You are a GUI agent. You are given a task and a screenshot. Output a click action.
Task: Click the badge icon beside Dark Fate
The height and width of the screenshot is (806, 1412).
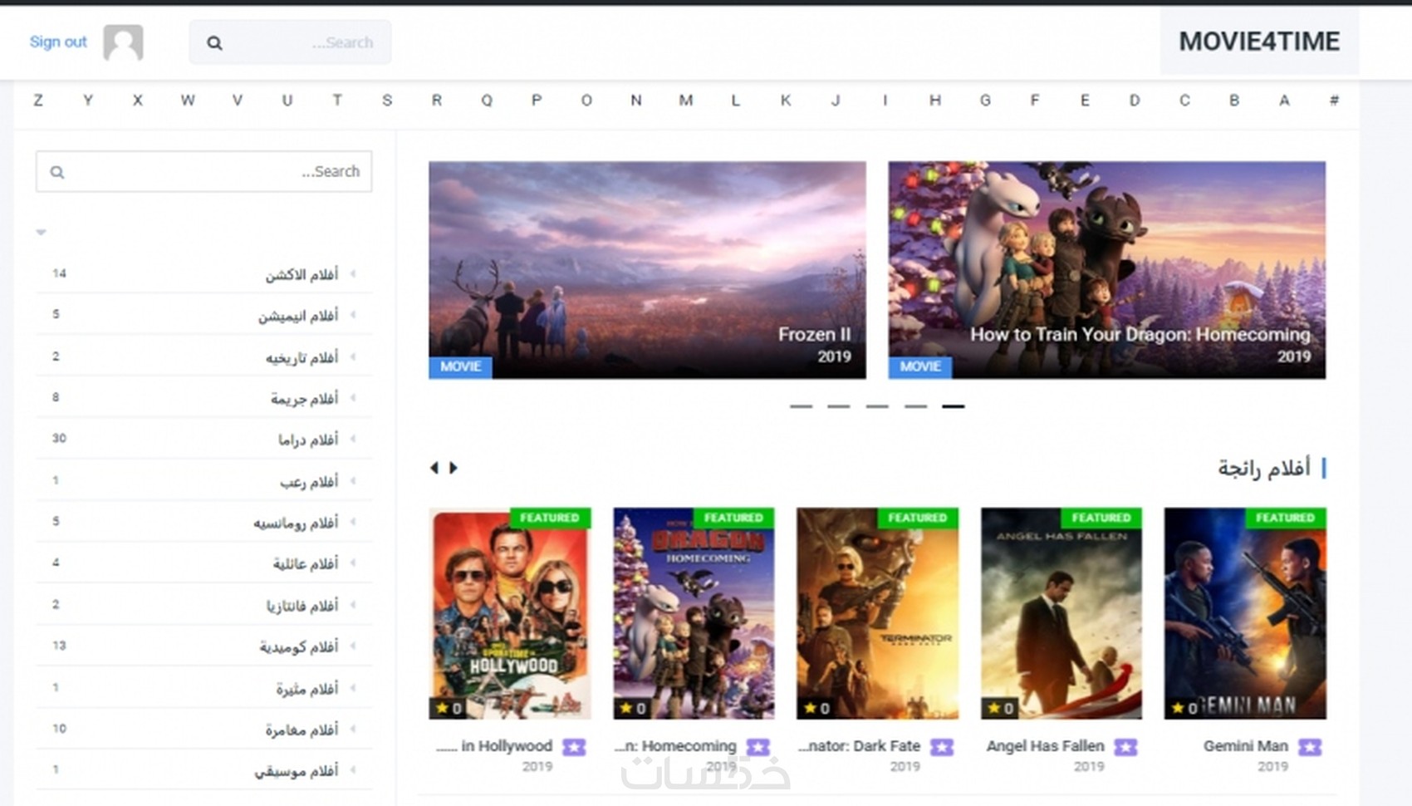click(942, 747)
